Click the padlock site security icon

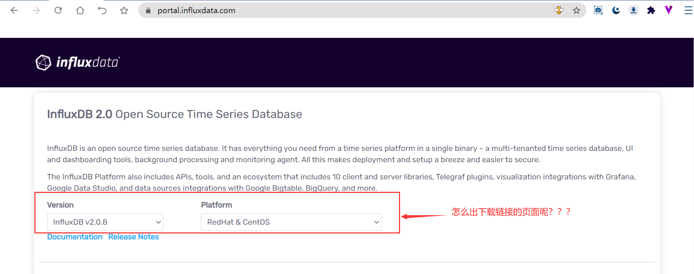pyautogui.click(x=148, y=11)
